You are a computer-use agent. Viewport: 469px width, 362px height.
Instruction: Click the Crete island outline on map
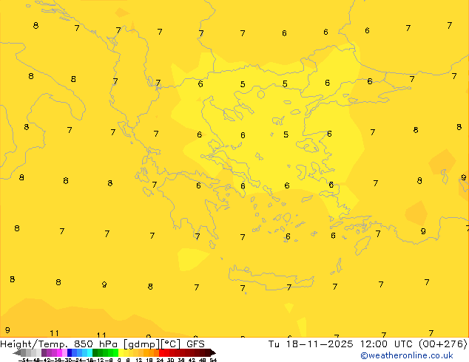[x=271, y=278]
